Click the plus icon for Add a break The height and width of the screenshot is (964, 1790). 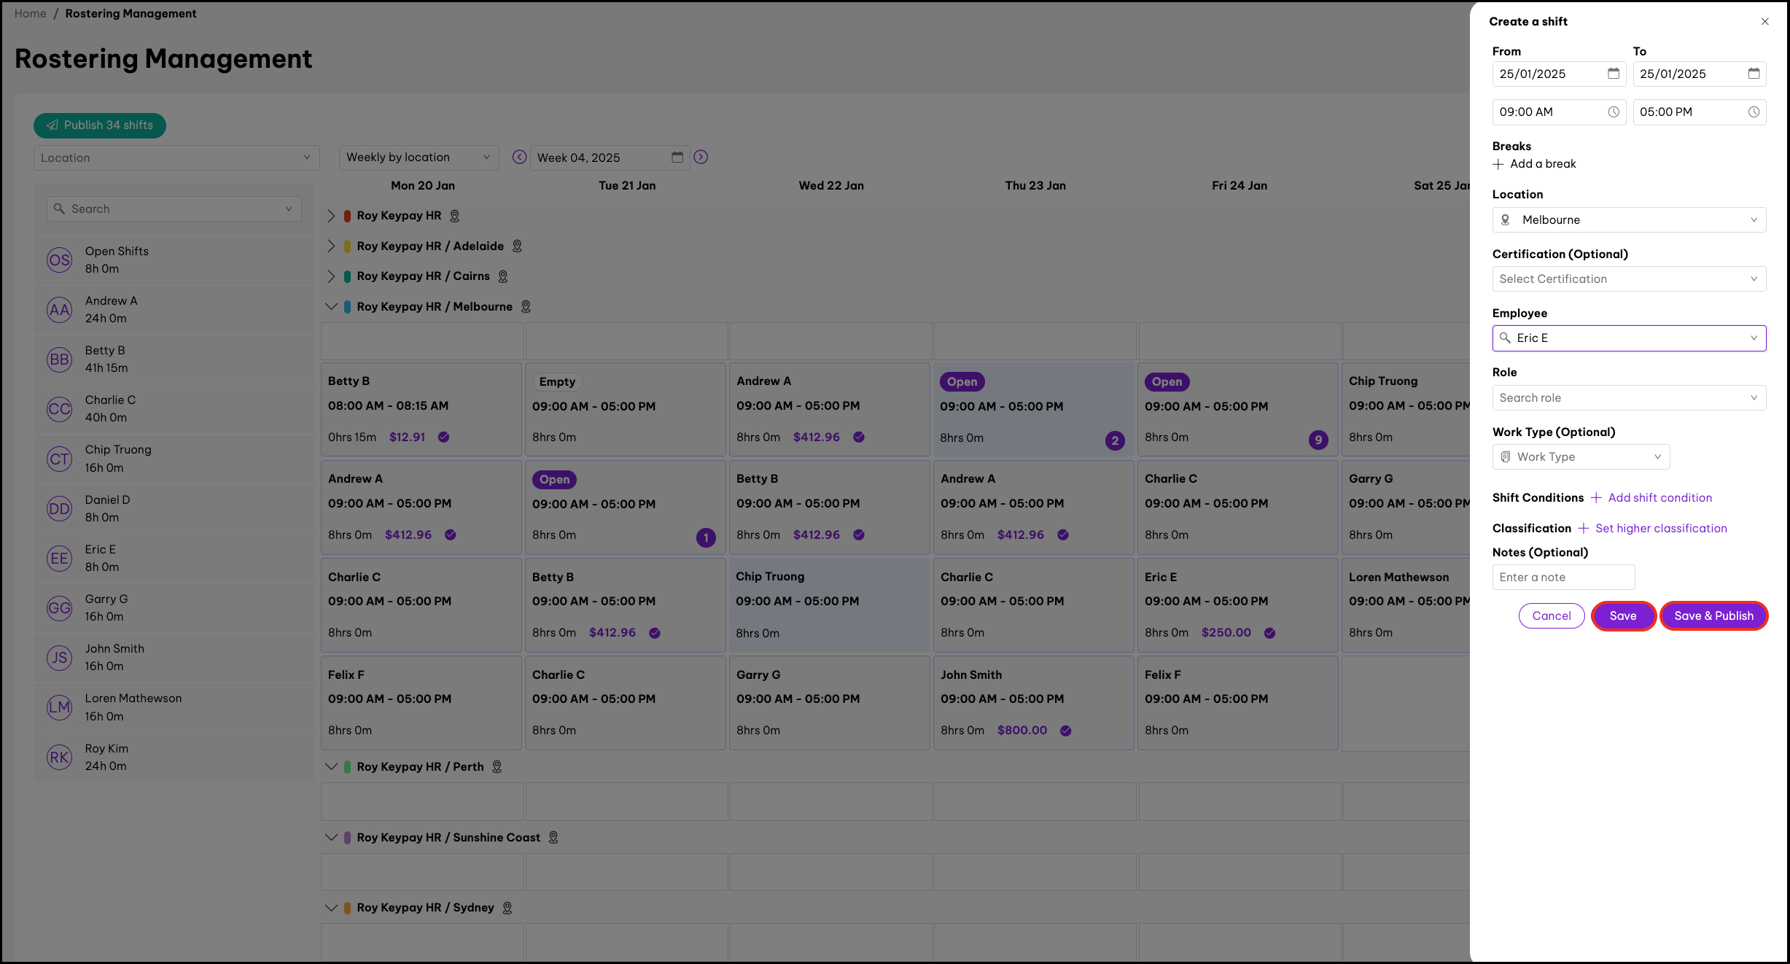[1498, 164]
